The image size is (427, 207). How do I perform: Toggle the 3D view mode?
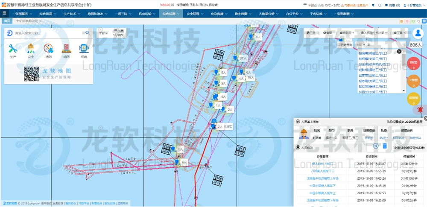(413, 21)
